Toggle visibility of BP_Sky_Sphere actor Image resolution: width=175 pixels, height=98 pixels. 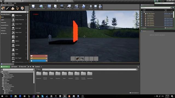pos(142,14)
